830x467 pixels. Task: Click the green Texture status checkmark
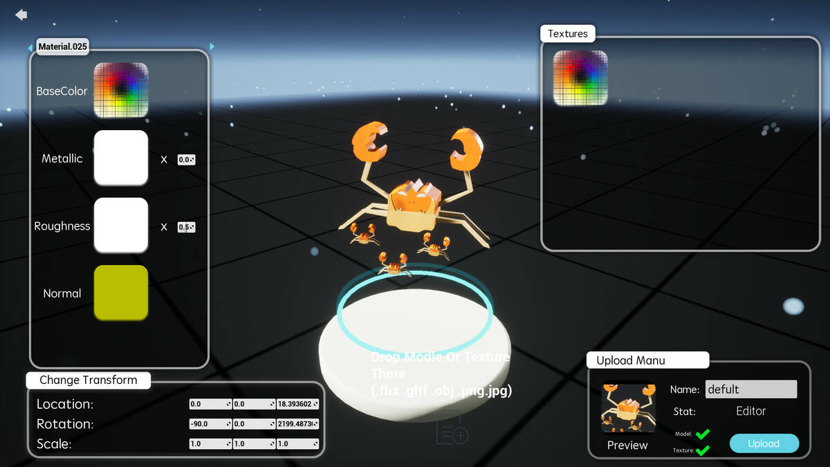(703, 450)
